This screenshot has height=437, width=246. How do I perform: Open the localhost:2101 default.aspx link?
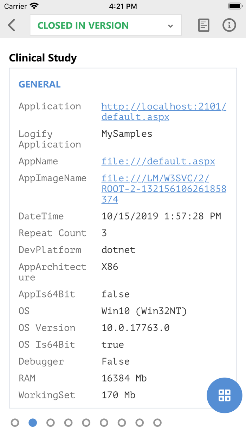tap(164, 111)
